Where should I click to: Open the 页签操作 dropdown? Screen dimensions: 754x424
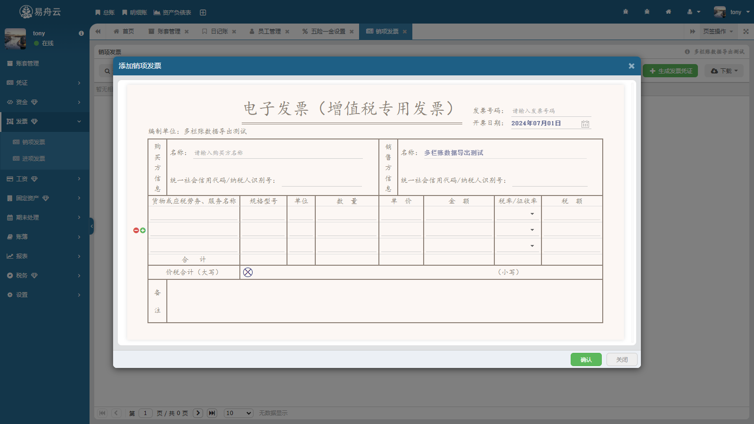pos(718,32)
